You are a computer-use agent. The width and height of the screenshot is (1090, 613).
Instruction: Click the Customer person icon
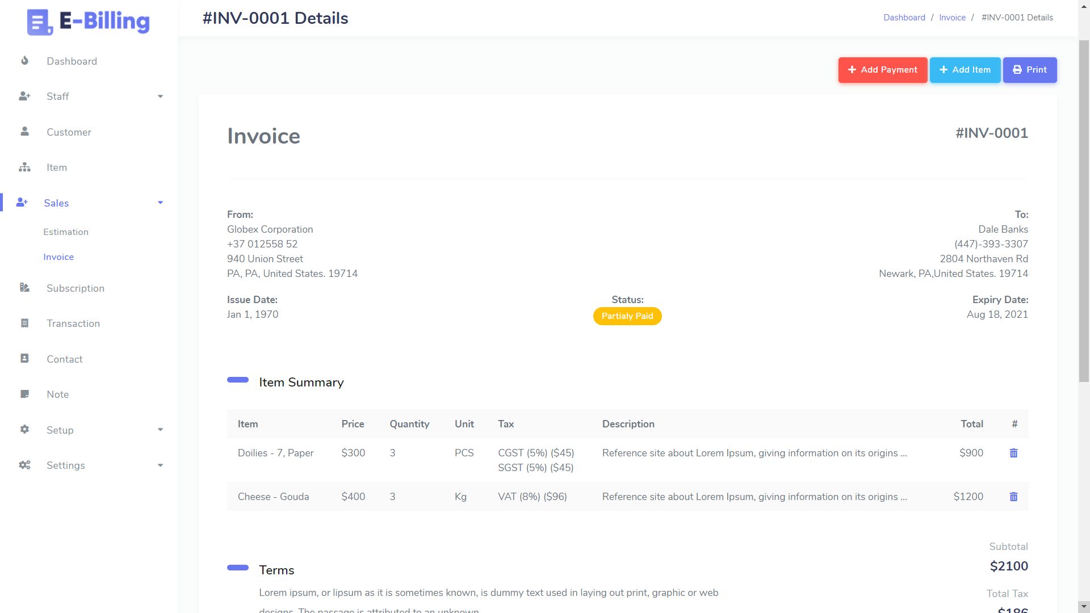[24, 132]
